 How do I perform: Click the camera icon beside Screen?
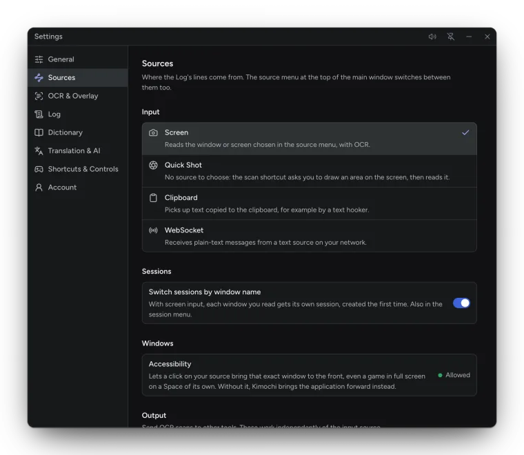153,132
